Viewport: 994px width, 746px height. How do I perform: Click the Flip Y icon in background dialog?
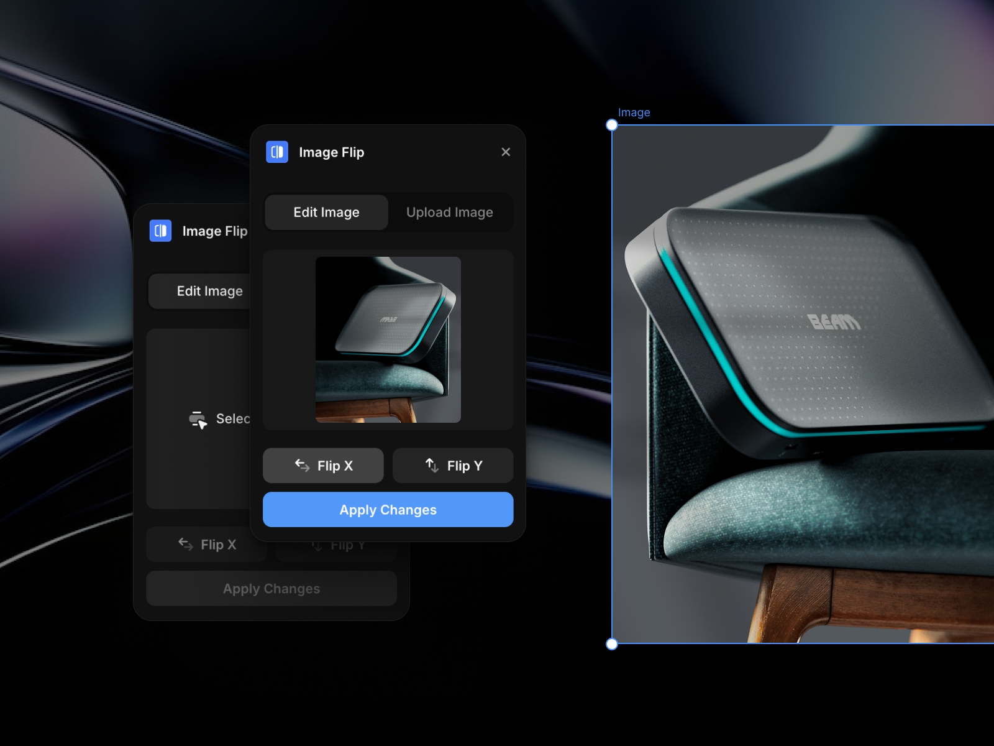pos(317,544)
